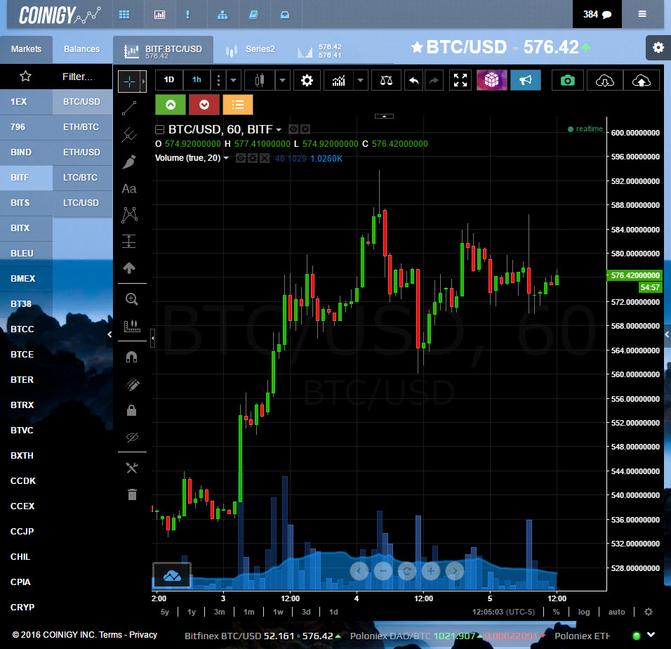This screenshot has height=649, width=671.
Task: Open the grid apps icon in header
Action: [x=124, y=15]
